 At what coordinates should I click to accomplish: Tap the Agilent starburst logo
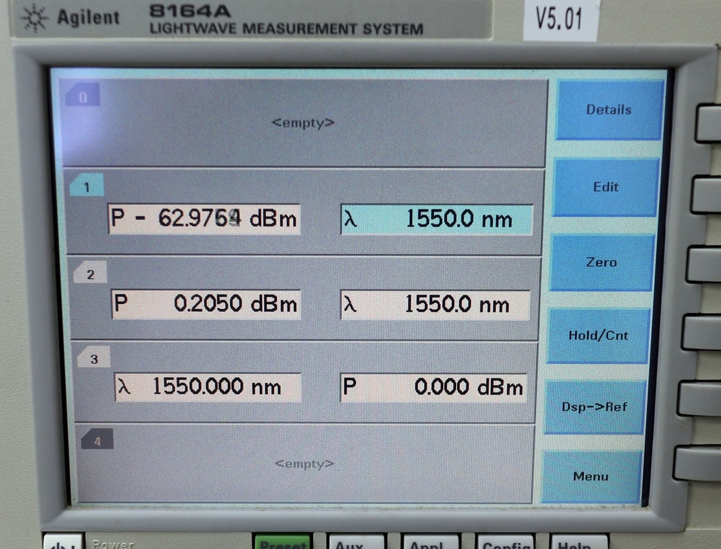click(x=35, y=18)
